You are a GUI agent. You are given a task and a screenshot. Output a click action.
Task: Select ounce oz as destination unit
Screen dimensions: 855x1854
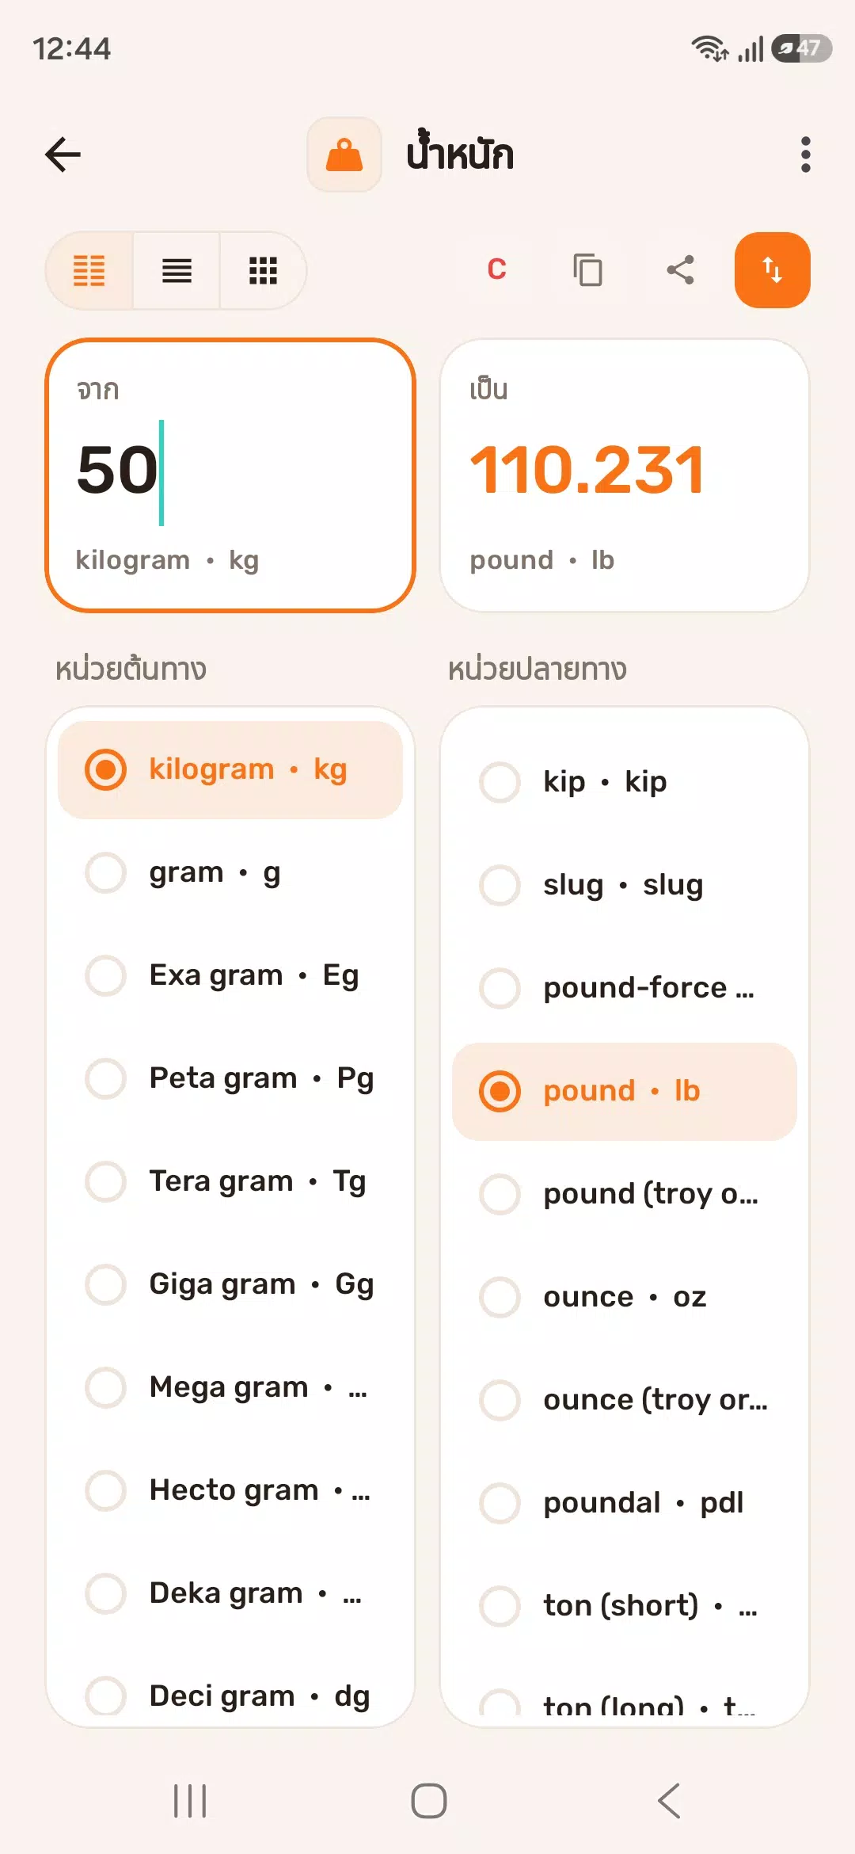tap(625, 1297)
